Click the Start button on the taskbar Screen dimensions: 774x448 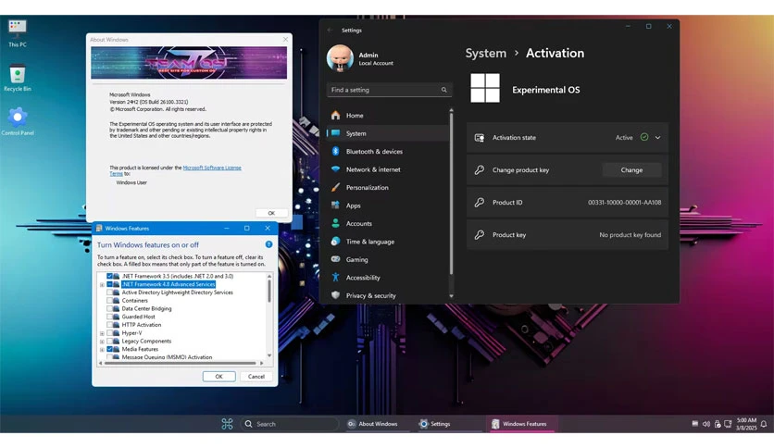[x=227, y=424]
